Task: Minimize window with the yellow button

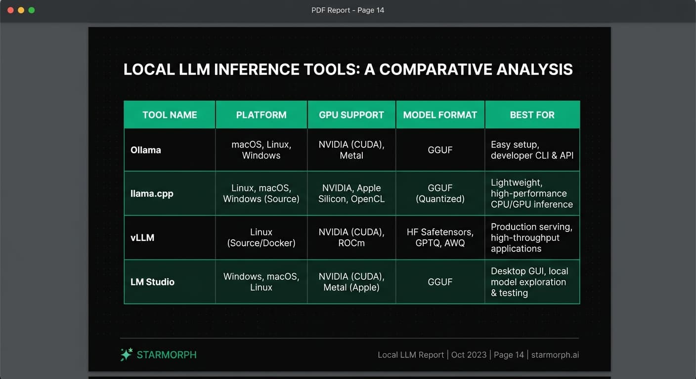Action: click(x=21, y=10)
